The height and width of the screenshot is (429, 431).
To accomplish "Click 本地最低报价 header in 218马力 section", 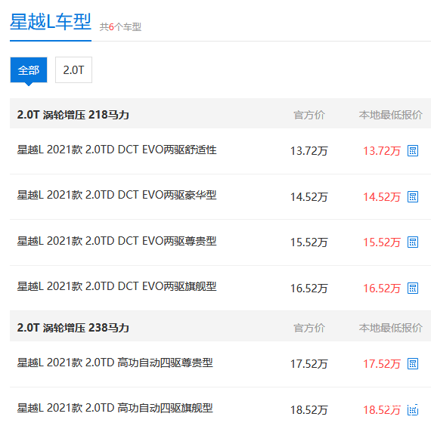I will (390, 115).
